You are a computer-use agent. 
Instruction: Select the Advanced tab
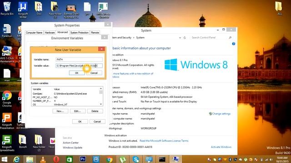click(63, 32)
